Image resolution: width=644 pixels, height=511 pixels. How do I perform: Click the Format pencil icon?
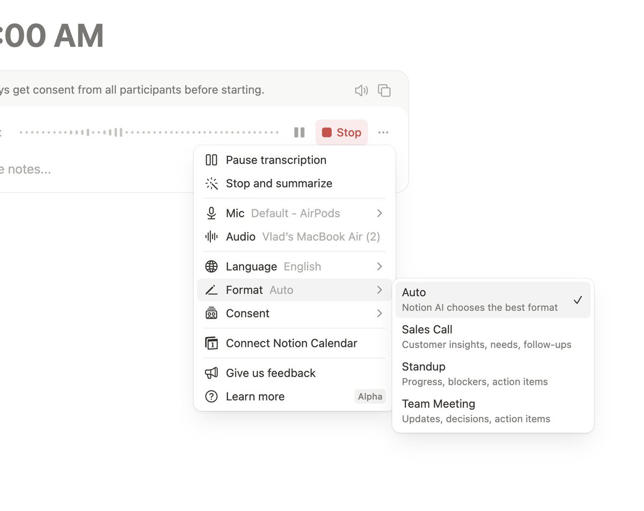211,290
